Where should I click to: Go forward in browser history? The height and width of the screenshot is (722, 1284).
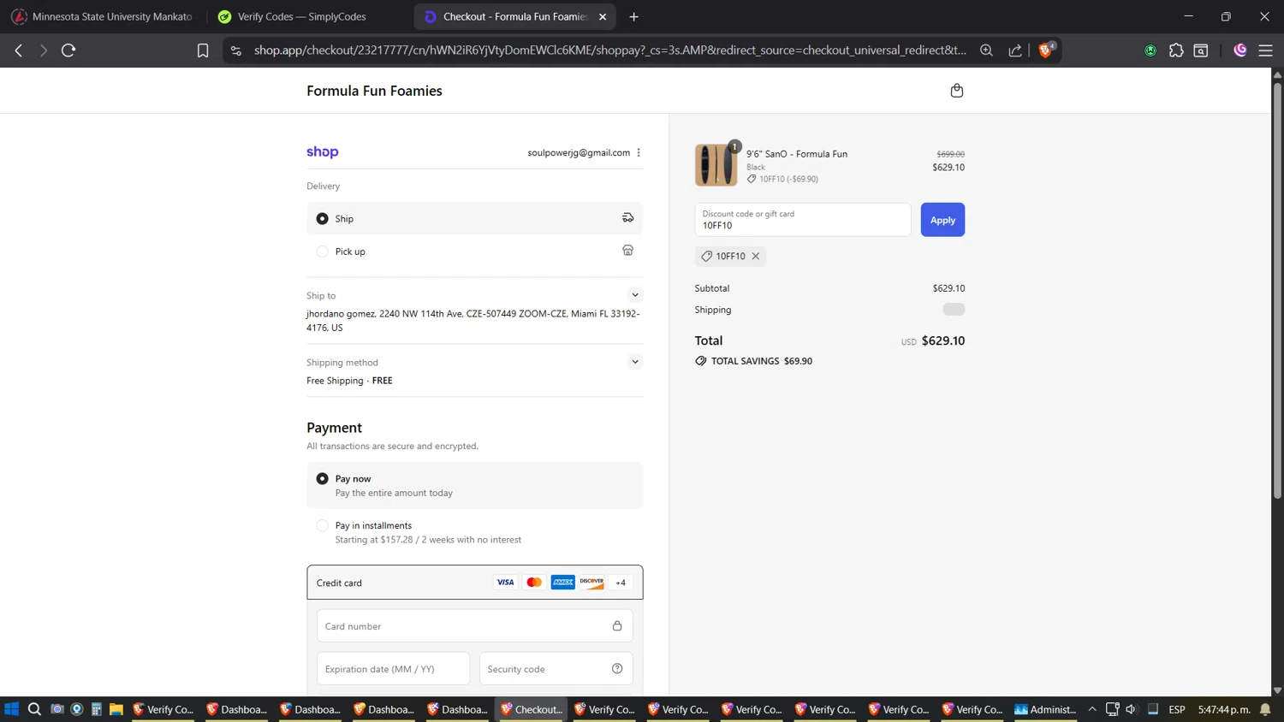click(x=44, y=50)
